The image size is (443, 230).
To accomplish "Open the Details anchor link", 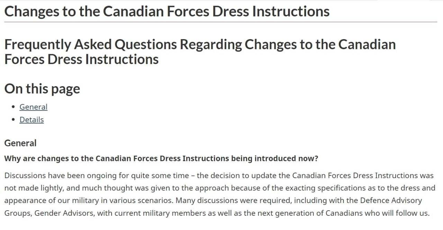I will pos(31,120).
